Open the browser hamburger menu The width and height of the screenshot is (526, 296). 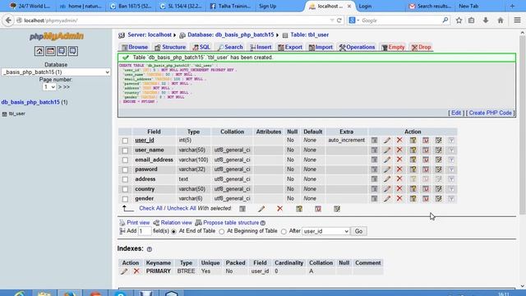(517, 21)
